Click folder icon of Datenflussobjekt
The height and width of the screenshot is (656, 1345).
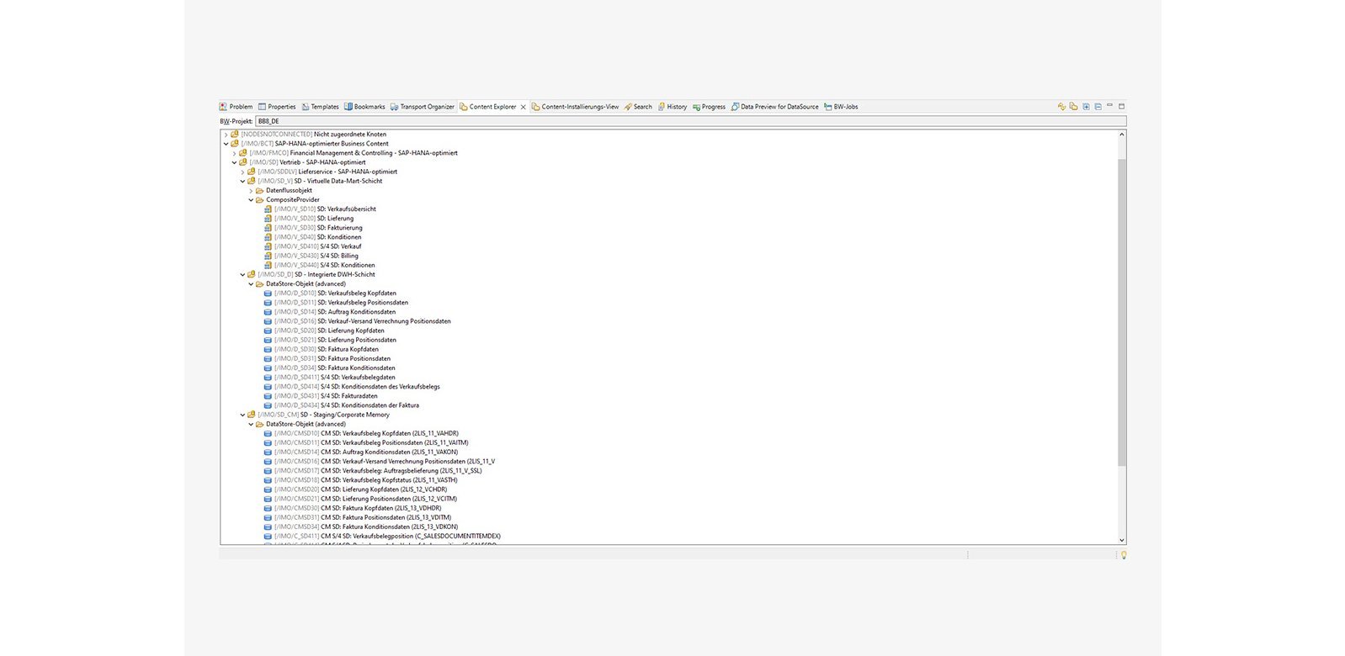coord(259,191)
